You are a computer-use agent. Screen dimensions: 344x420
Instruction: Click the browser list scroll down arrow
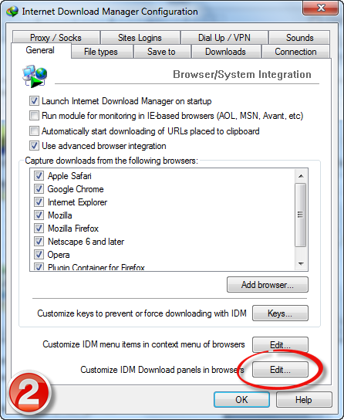(301, 264)
